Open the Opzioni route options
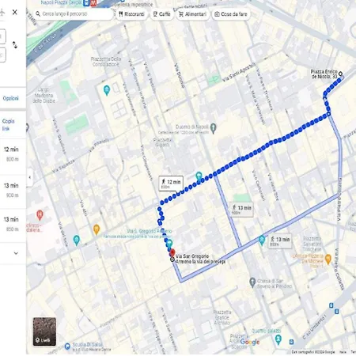The image size is (356, 356). coord(11,98)
